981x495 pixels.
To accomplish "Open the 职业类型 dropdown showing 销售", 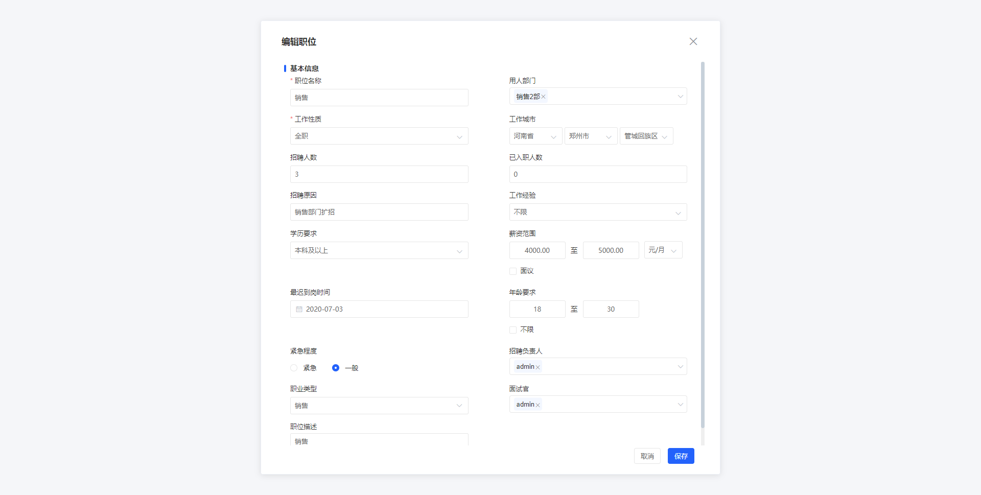I will (x=379, y=406).
